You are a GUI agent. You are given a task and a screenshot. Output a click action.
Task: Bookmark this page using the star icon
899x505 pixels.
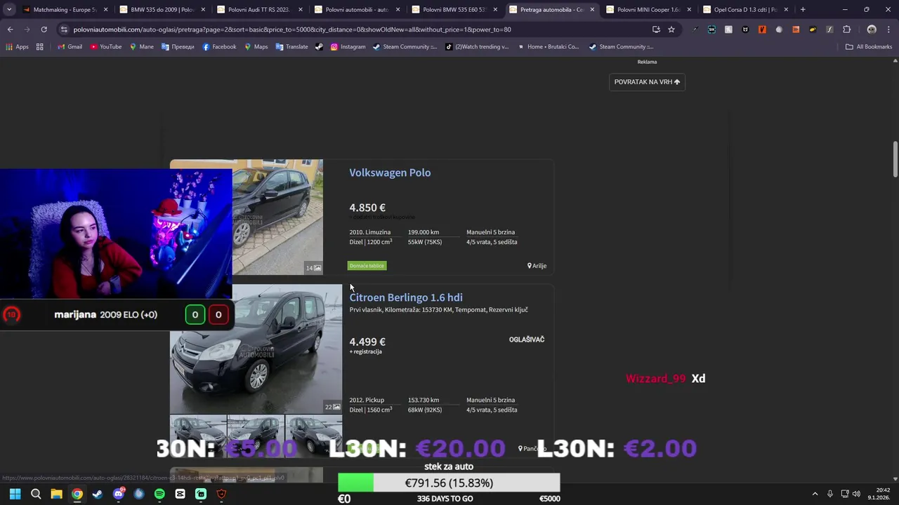[671, 29]
